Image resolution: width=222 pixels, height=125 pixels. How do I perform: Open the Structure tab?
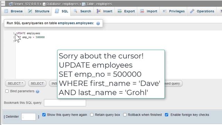point(39,11)
